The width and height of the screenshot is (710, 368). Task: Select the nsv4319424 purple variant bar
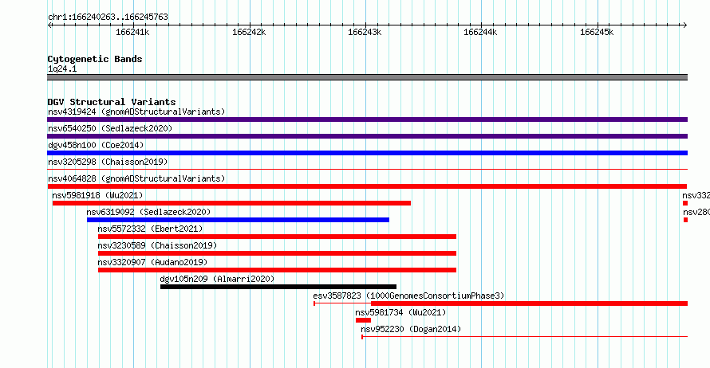pyautogui.click(x=367, y=119)
